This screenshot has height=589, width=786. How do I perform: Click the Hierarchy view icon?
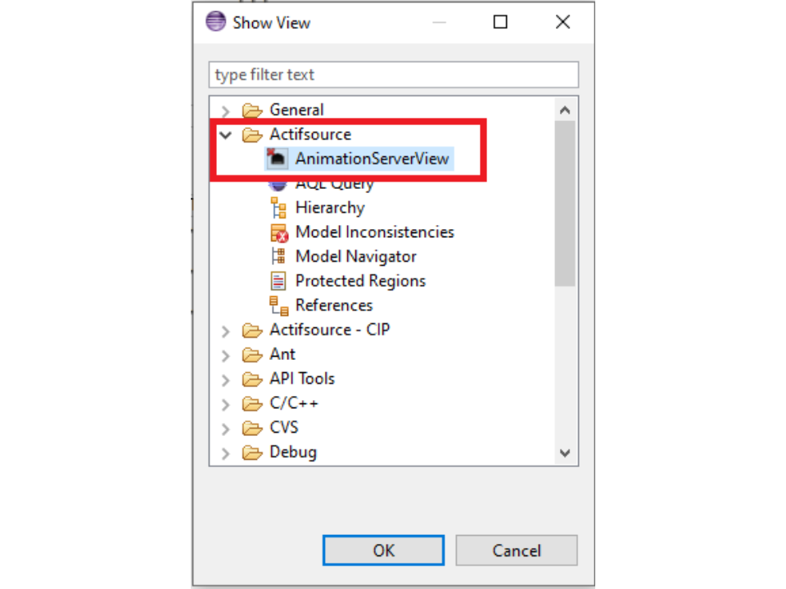278,208
